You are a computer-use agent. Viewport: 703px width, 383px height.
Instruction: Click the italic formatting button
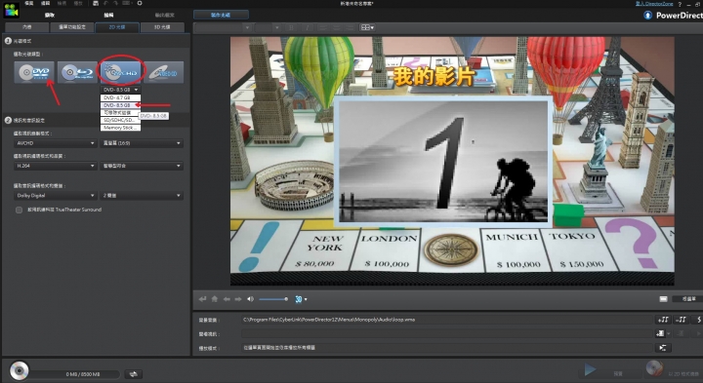tap(308, 27)
